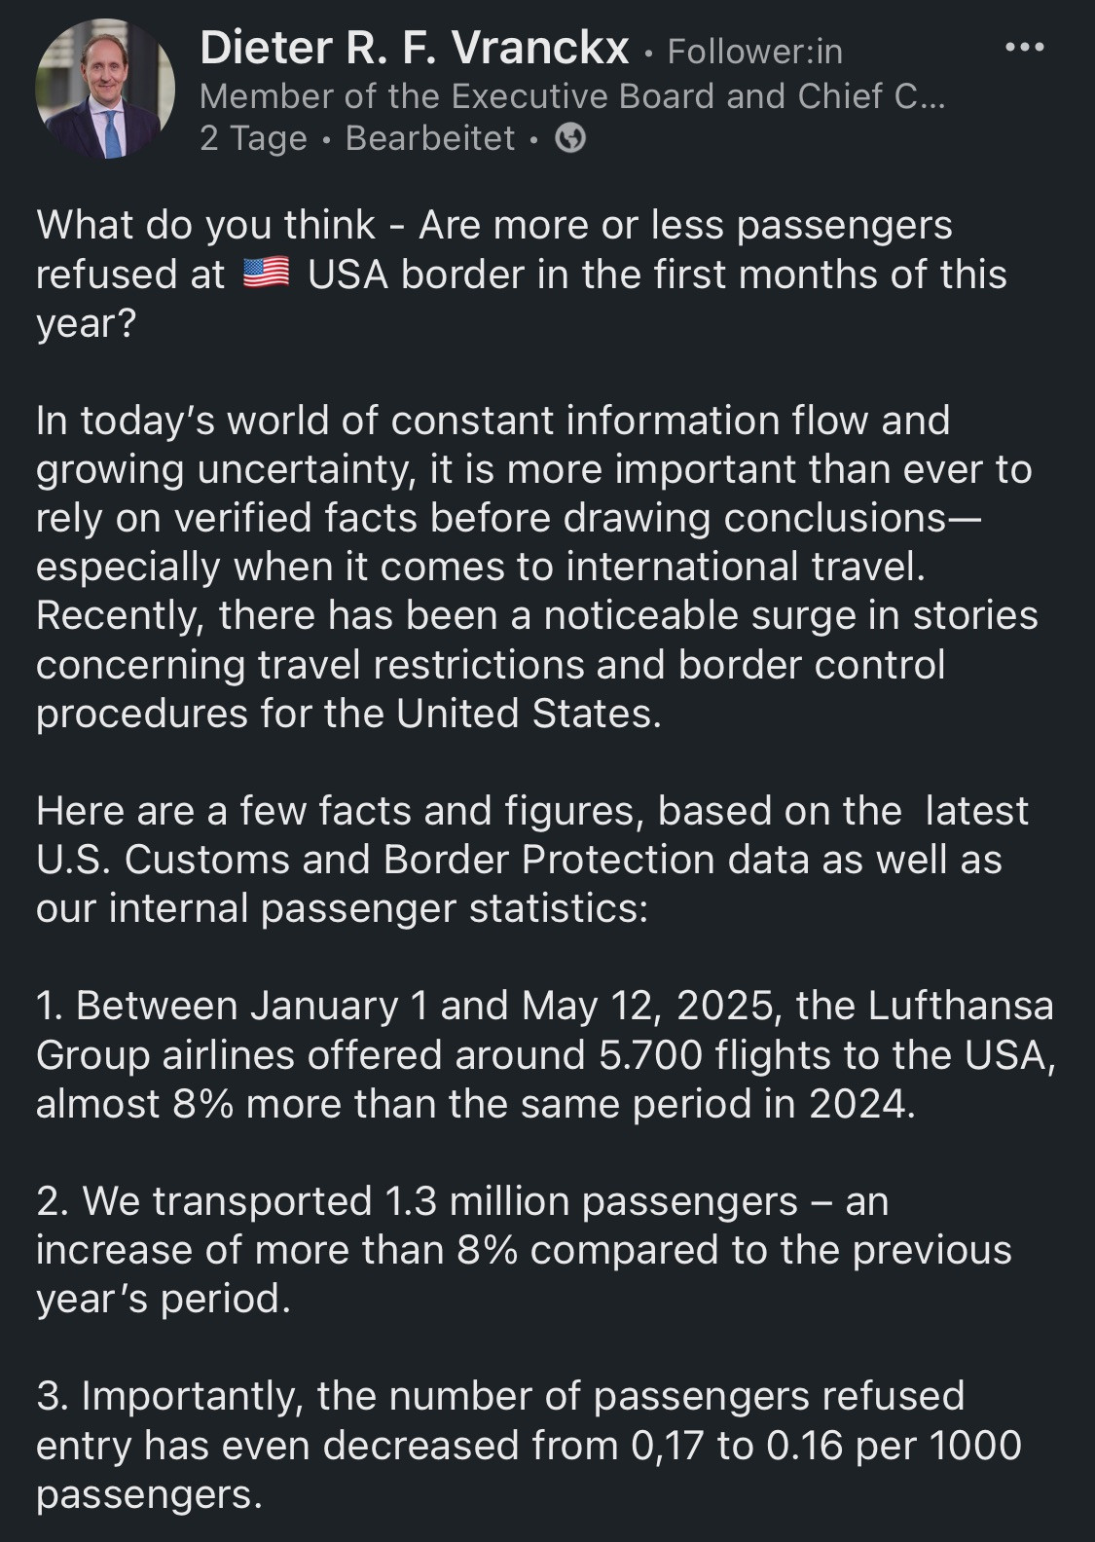The width and height of the screenshot is (1095, 1542).
Task: Open Dieter R. F. Vranckx's profile photo
Action: [x=105, y=91]
